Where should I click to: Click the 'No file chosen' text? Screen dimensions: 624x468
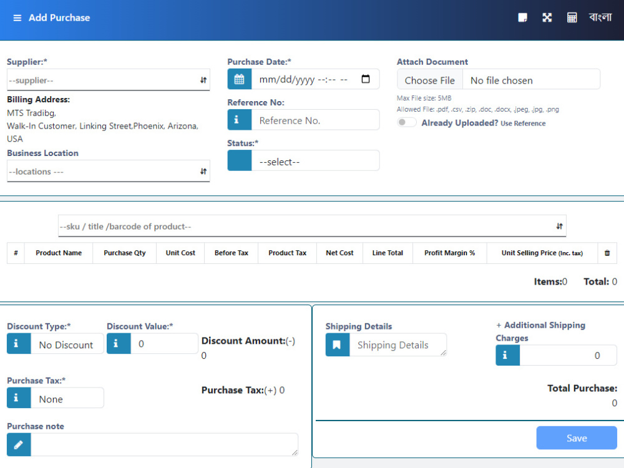point(502,80)
